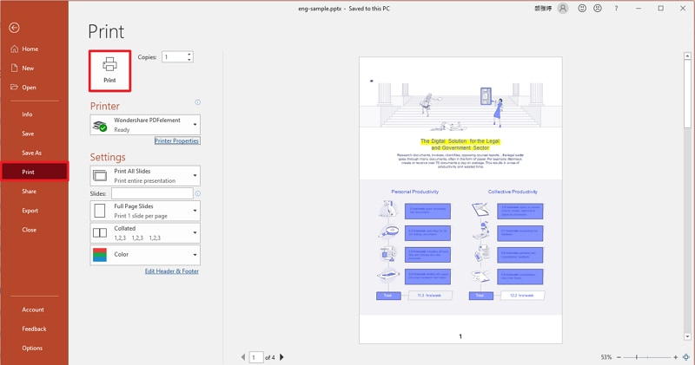Viewport: 695px width, 365px height.
Task: Select Save As in sidebar
Action: (32, 153)
